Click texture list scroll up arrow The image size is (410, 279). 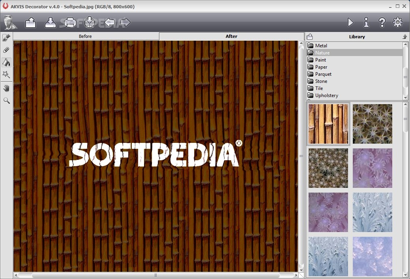coord(406,104)
